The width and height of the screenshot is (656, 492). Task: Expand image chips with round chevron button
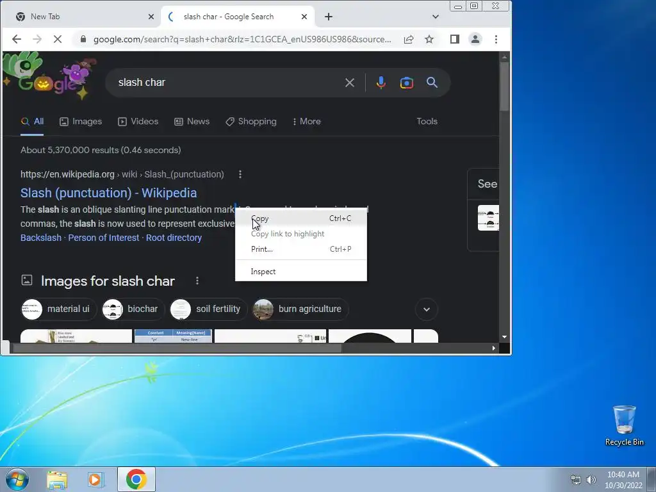(x=426, y=309)
